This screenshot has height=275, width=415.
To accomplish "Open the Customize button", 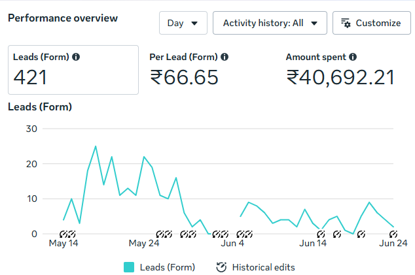I will pos(372,23).
